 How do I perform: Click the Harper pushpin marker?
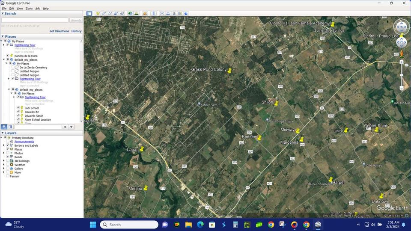tap(331, 179)
